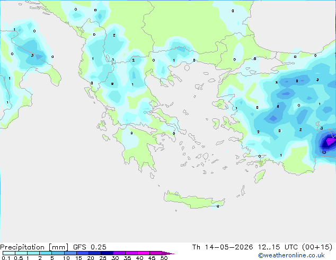Screen dimensions: 336x260
Task: Click the 25–30 mm dark navy swatch
Action: 107,253
